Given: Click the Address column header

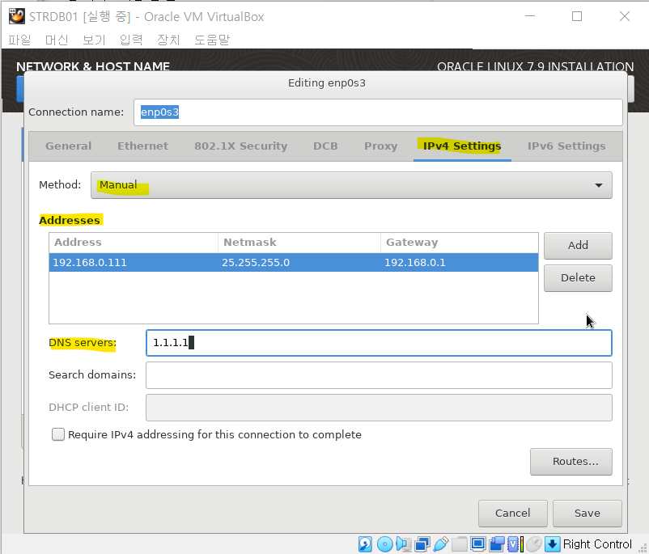Looking at the screenshot, I should 134,243.
